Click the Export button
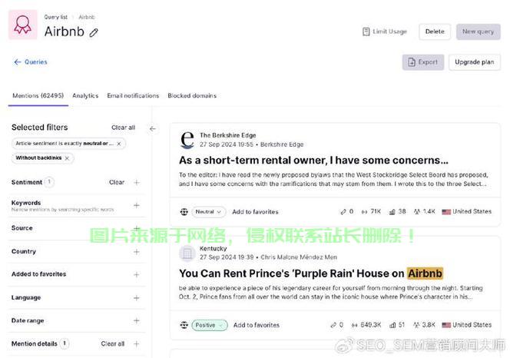 click(x=423, y=62)
